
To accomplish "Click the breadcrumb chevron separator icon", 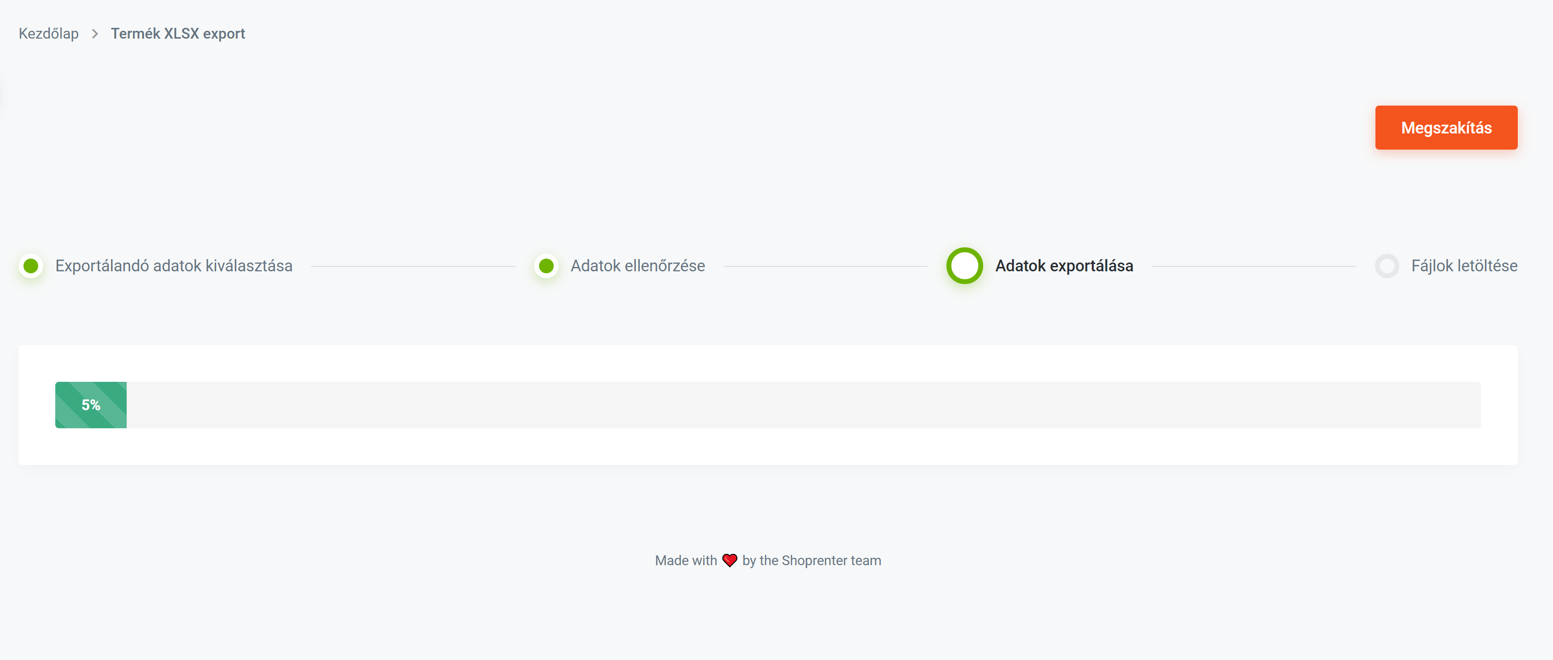I will (x=95, y=34).
